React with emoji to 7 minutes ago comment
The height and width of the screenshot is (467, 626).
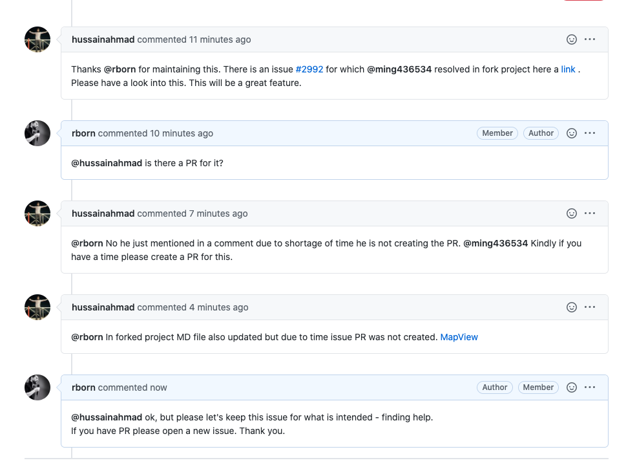[x=571, y=213]
